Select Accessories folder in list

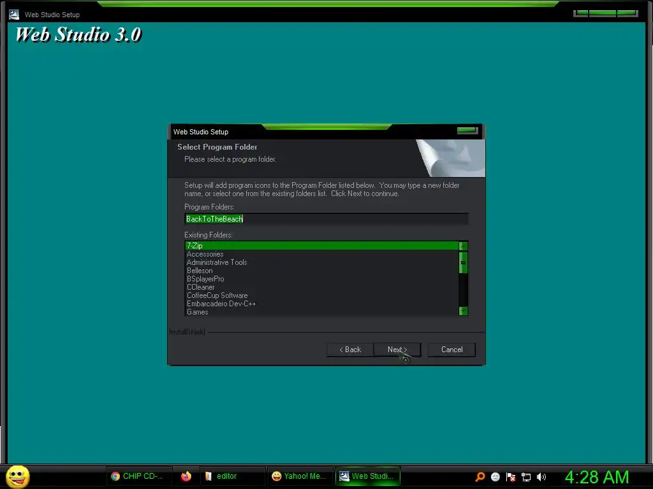click(321, 254)
